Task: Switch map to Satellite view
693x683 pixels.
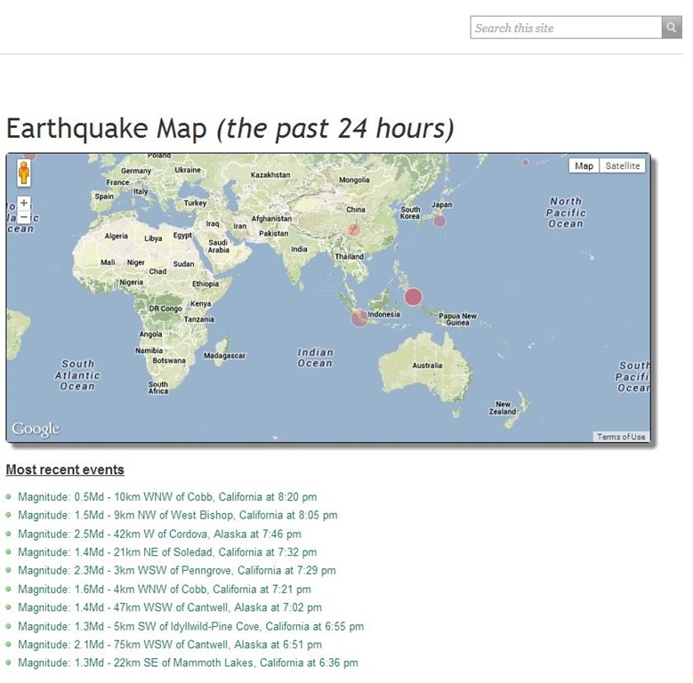Action: coord(622,166)
